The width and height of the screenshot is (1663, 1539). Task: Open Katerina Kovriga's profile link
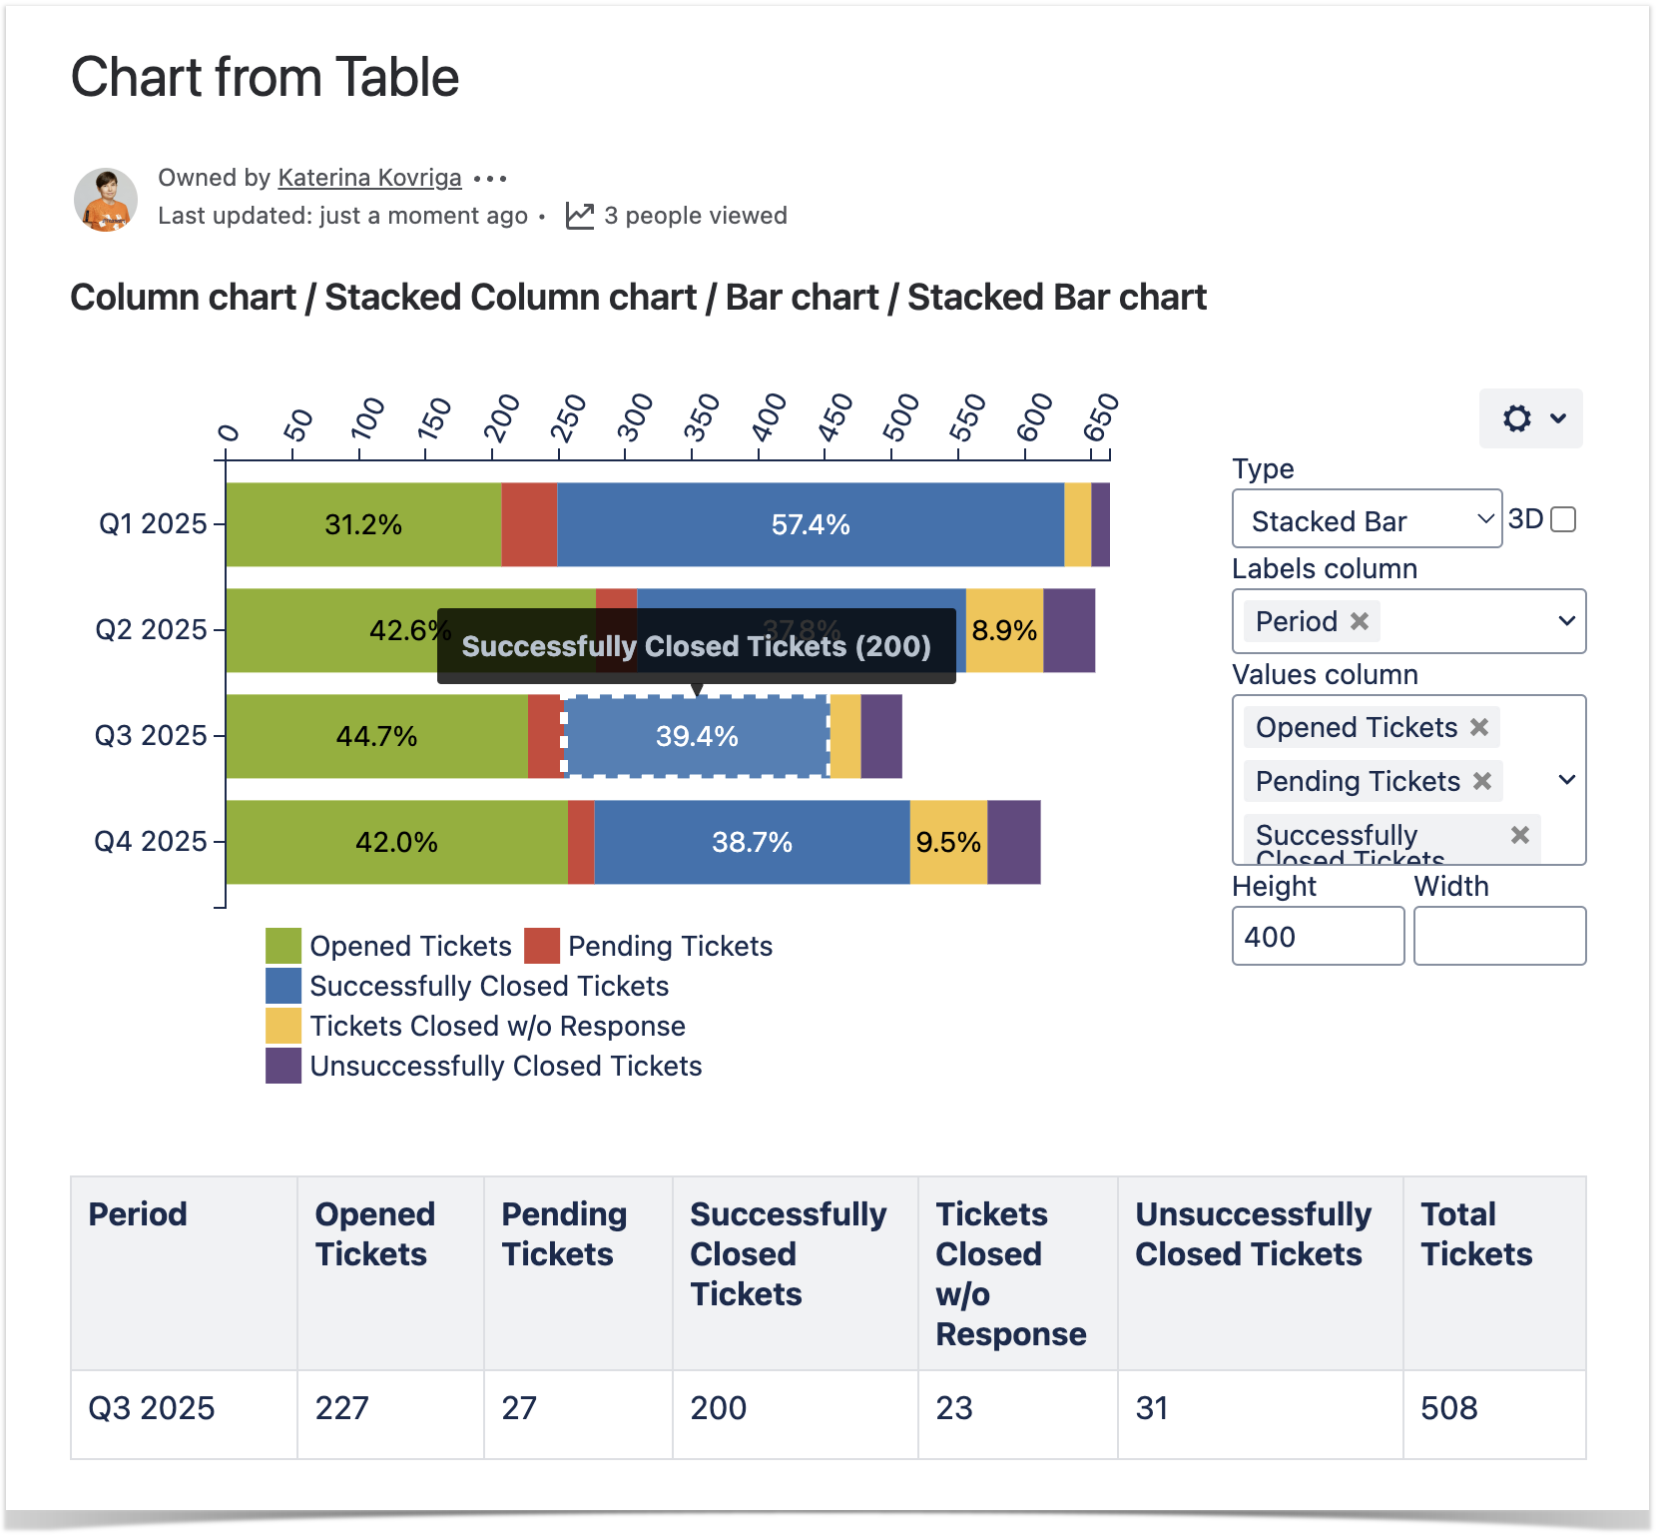click(369, 178)
